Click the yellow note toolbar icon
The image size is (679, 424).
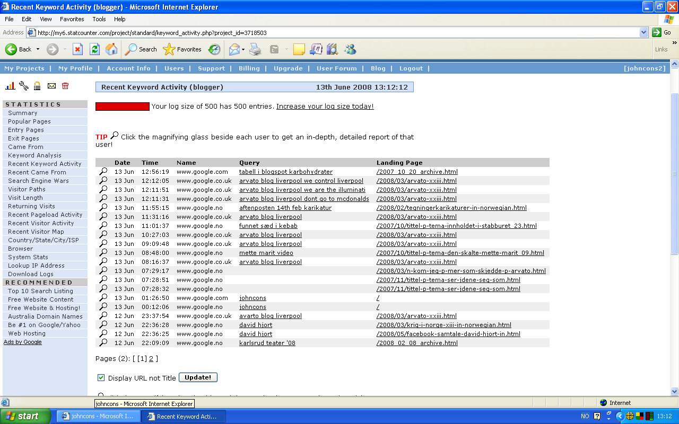[x=299, y=49]
